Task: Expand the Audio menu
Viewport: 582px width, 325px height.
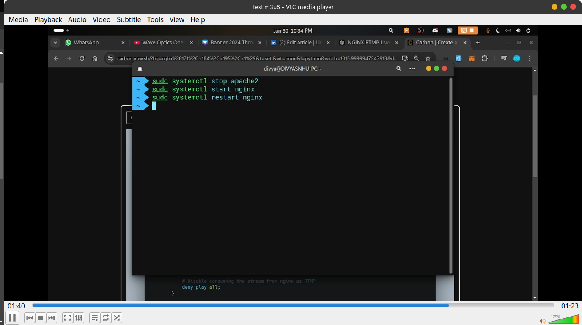Action: [77, 19]
